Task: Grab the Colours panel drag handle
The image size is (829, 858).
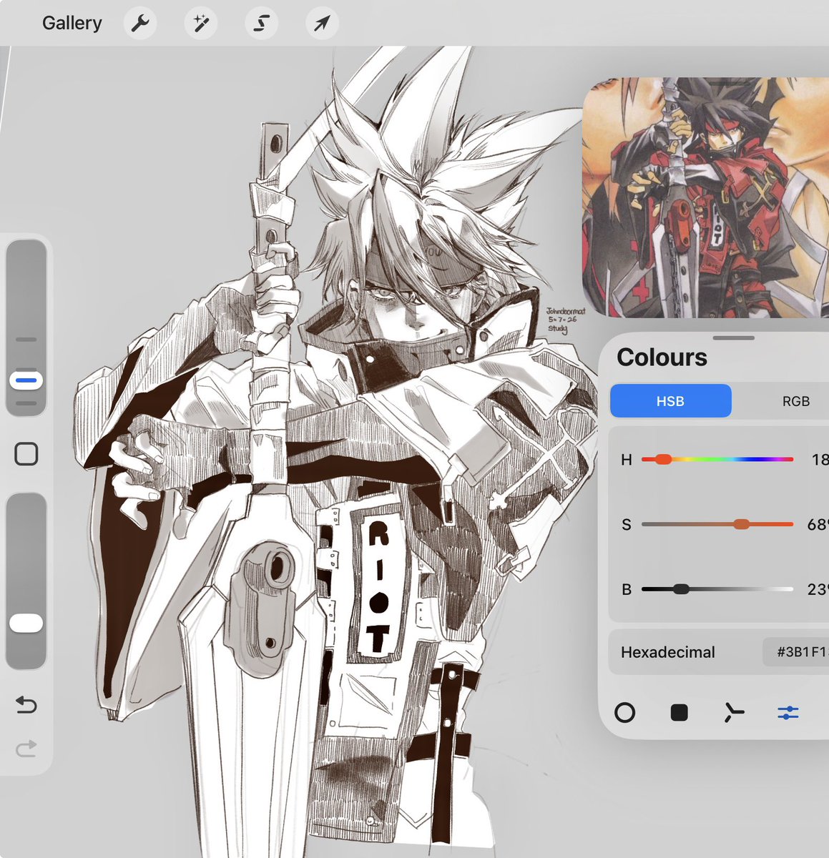Action: pyautogui.click(x=734, y=337)
